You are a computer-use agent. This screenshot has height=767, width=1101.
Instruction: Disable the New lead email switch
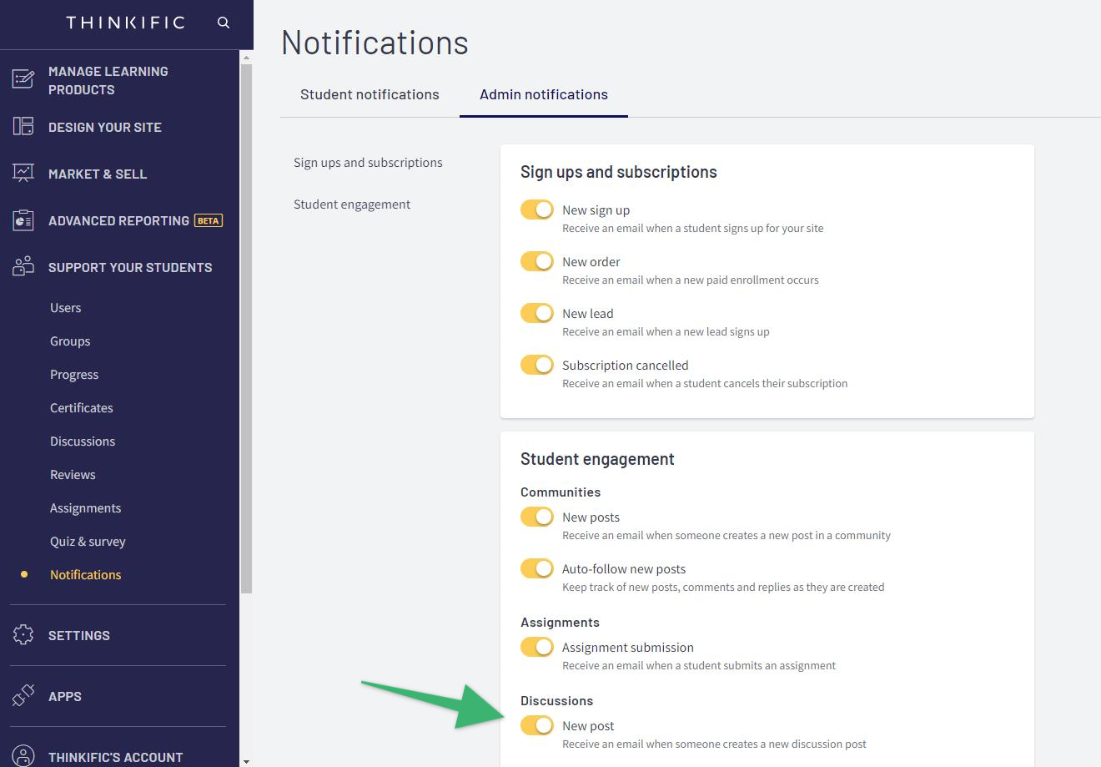pyautogui.click(x=537, y=313)
